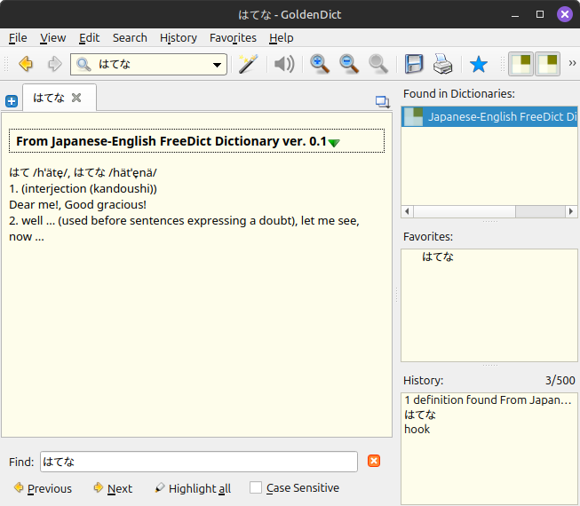Open the Favorites menu
The height and width of the screenshot is (506, 580).
click(233, 37)
